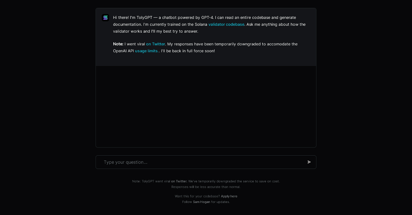Click "I'll be back in full force soon!" sentence
This screenshot has height=215, width=412.
188,51
